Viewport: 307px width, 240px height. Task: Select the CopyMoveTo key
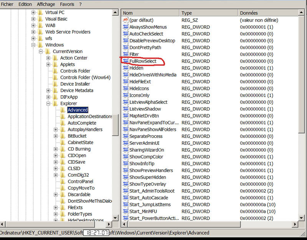[x=81, y=188]
